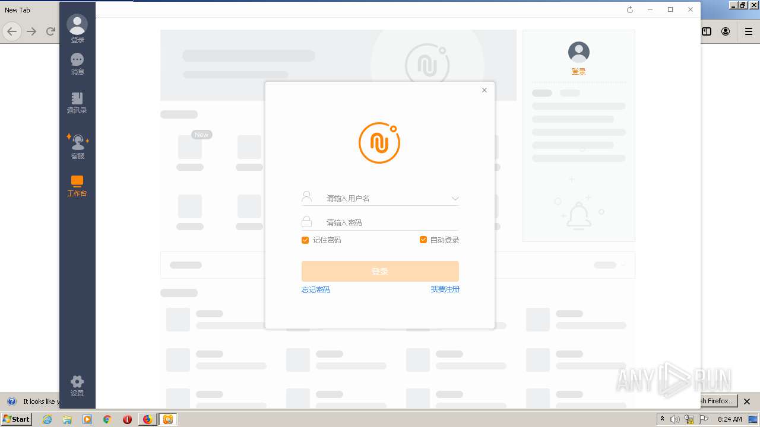Viewport: 760px width, 427px height.
Task: Reload the Firefox page
Action: tap(50, 31)
